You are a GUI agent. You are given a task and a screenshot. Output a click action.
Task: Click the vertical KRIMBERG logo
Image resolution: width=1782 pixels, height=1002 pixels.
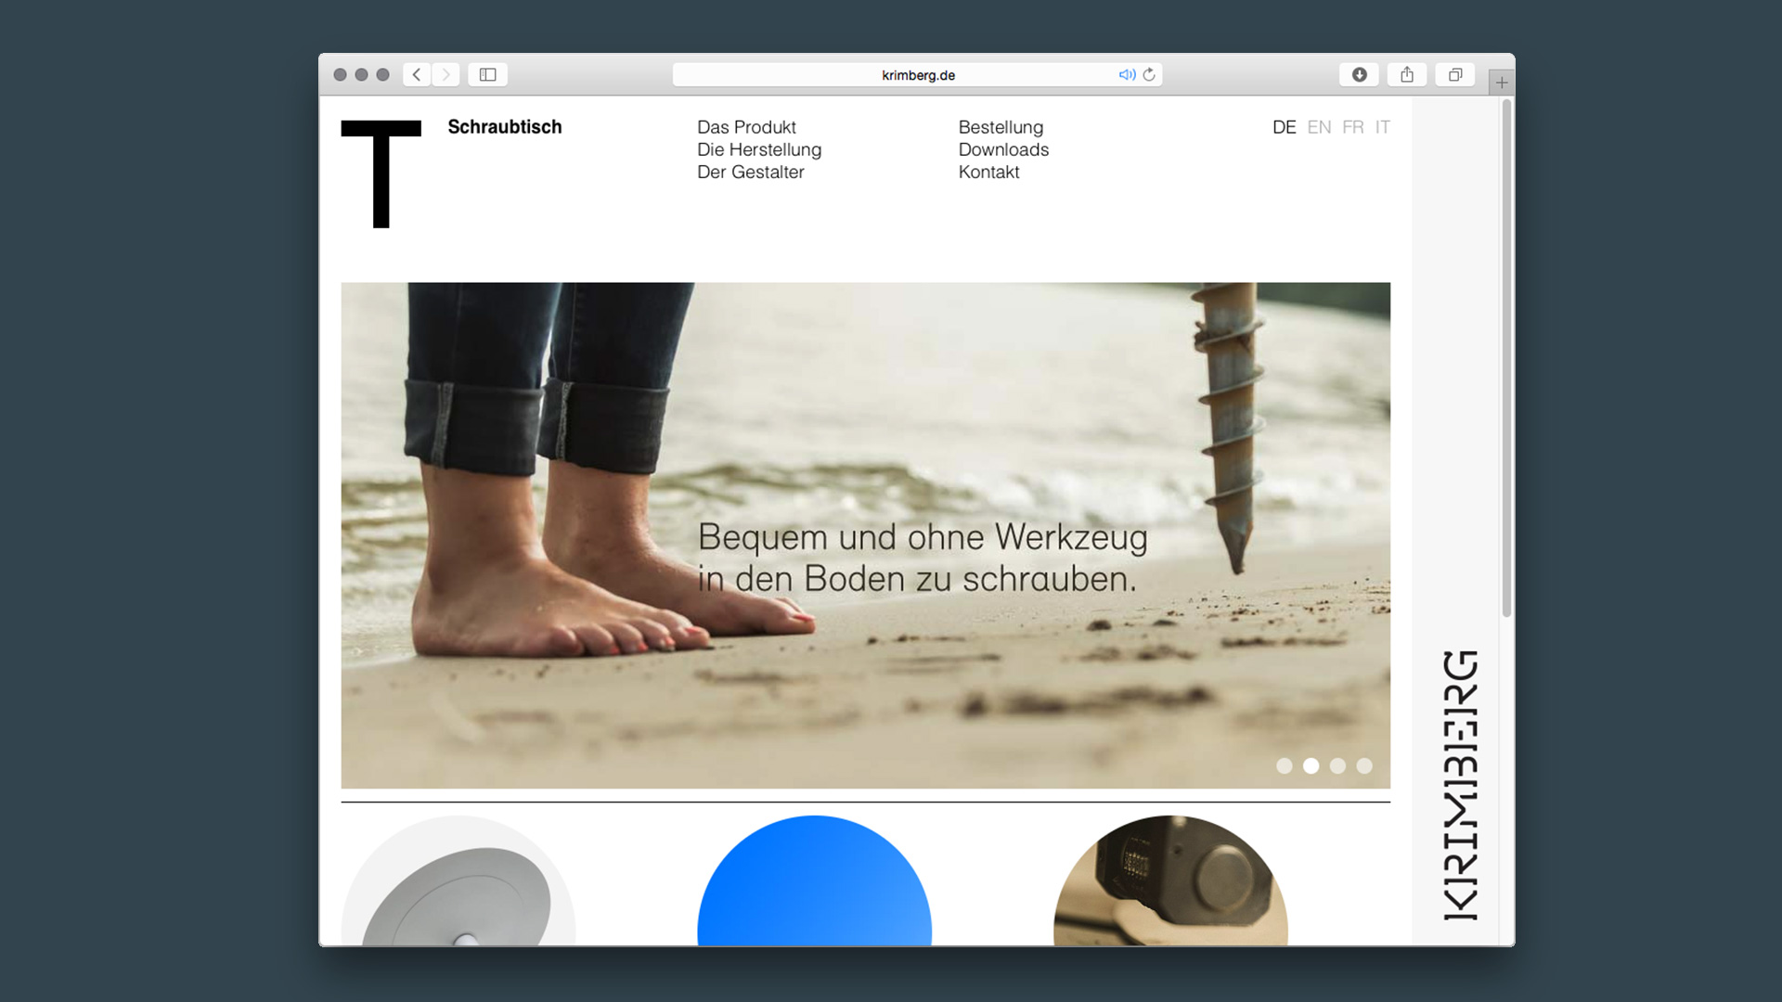click(1461, 785)
